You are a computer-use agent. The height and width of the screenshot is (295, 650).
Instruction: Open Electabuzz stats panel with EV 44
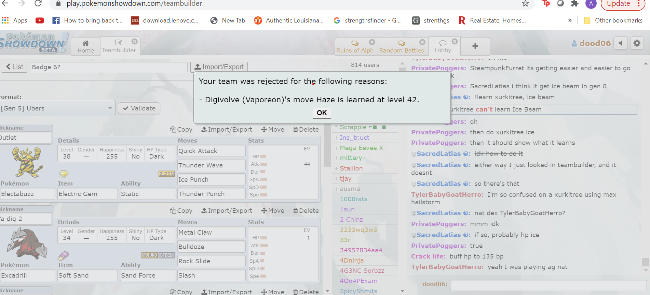(x=283, y=172)
